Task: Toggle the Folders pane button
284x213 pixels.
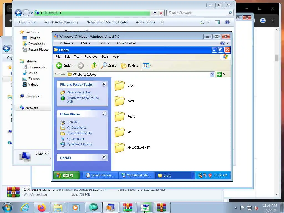Action: [130, 65]
